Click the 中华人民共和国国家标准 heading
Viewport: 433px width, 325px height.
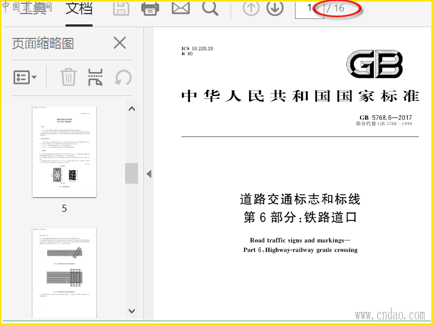tap(300, 96)
